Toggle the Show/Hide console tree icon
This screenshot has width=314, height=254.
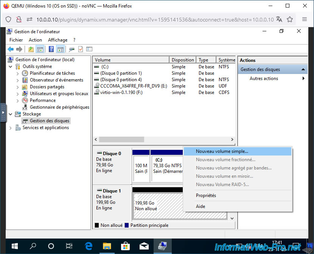point(40,49)
